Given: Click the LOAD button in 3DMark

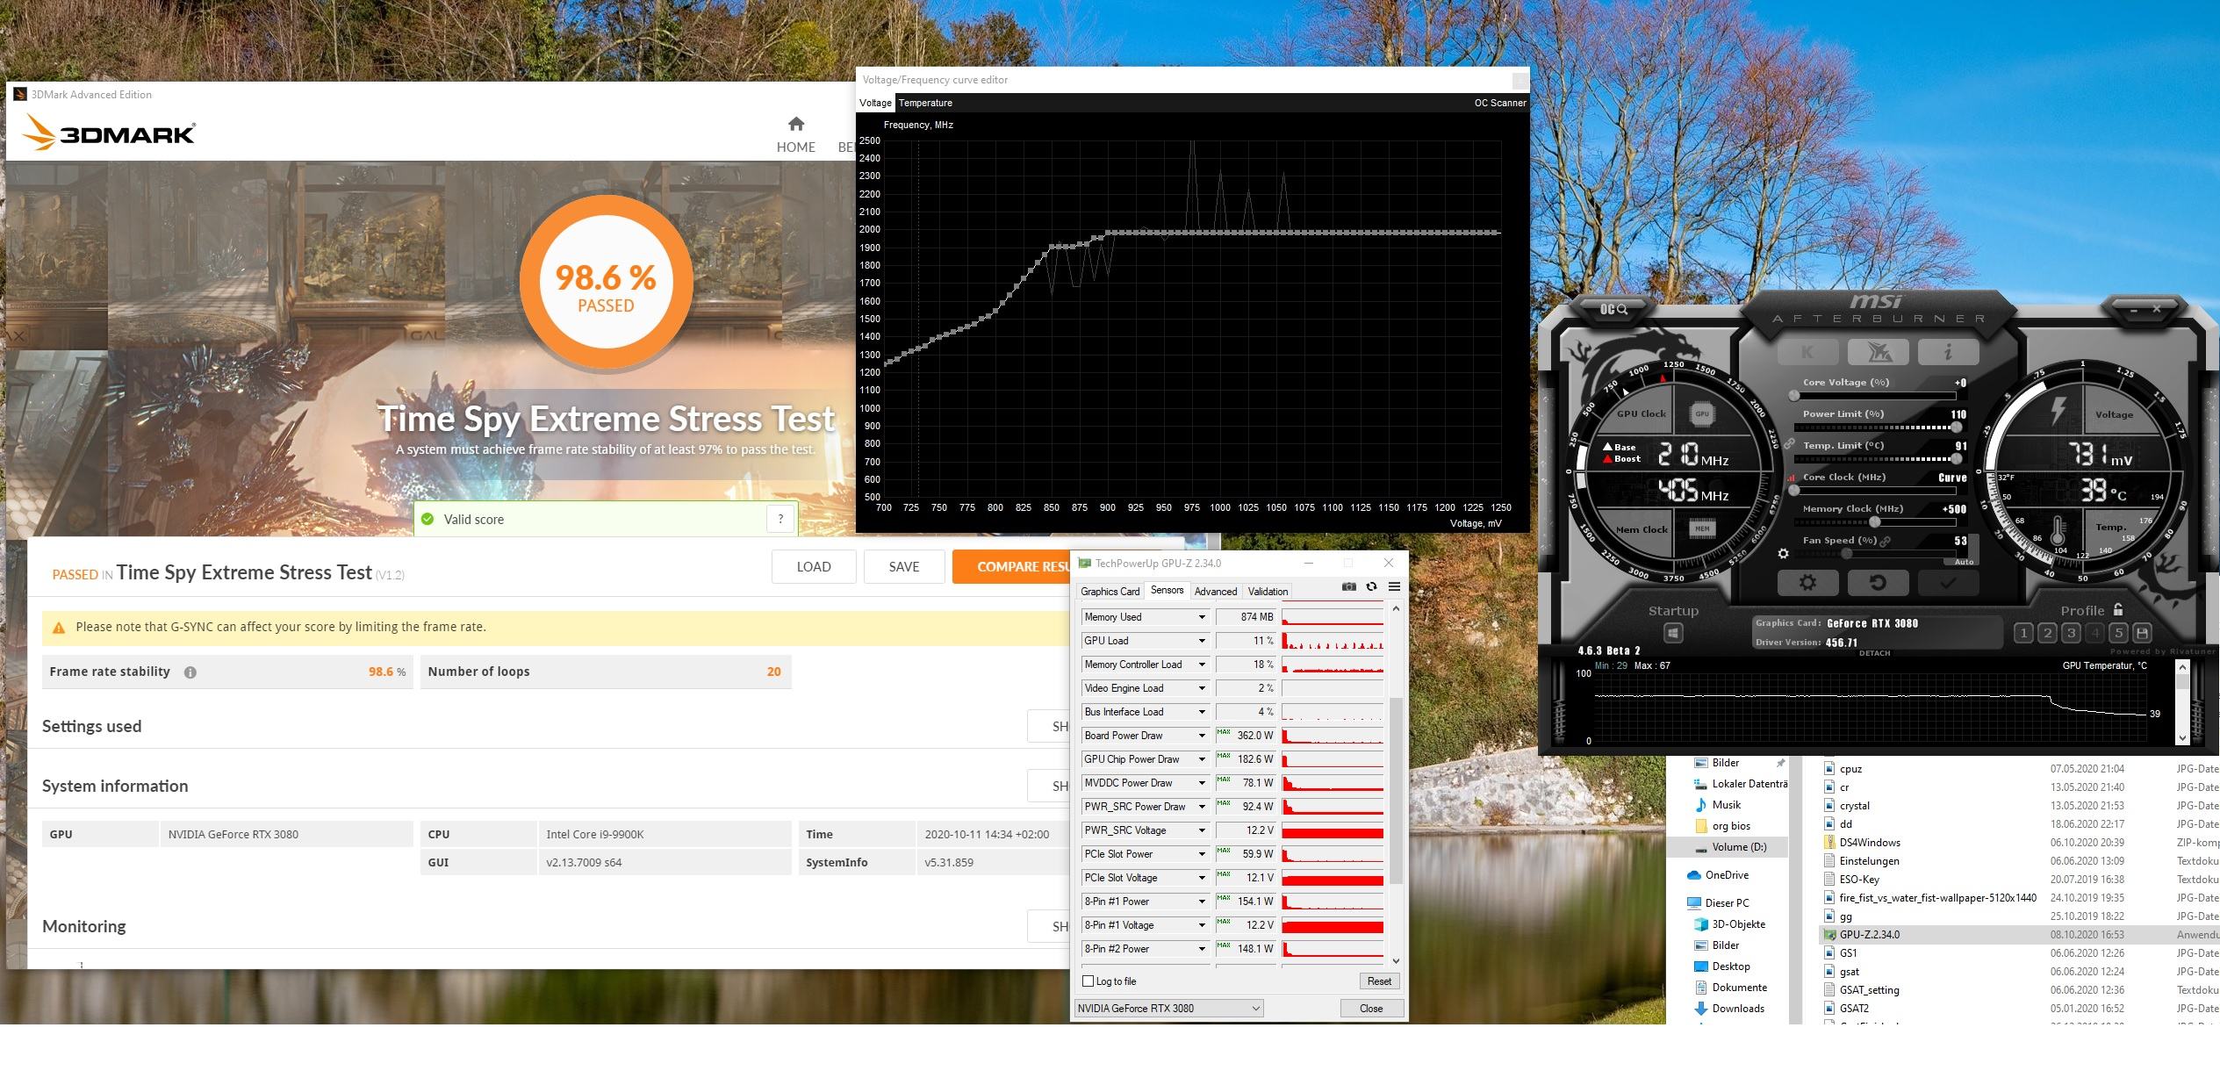Looking at the screenshot, I should click(x=814, y=567).
